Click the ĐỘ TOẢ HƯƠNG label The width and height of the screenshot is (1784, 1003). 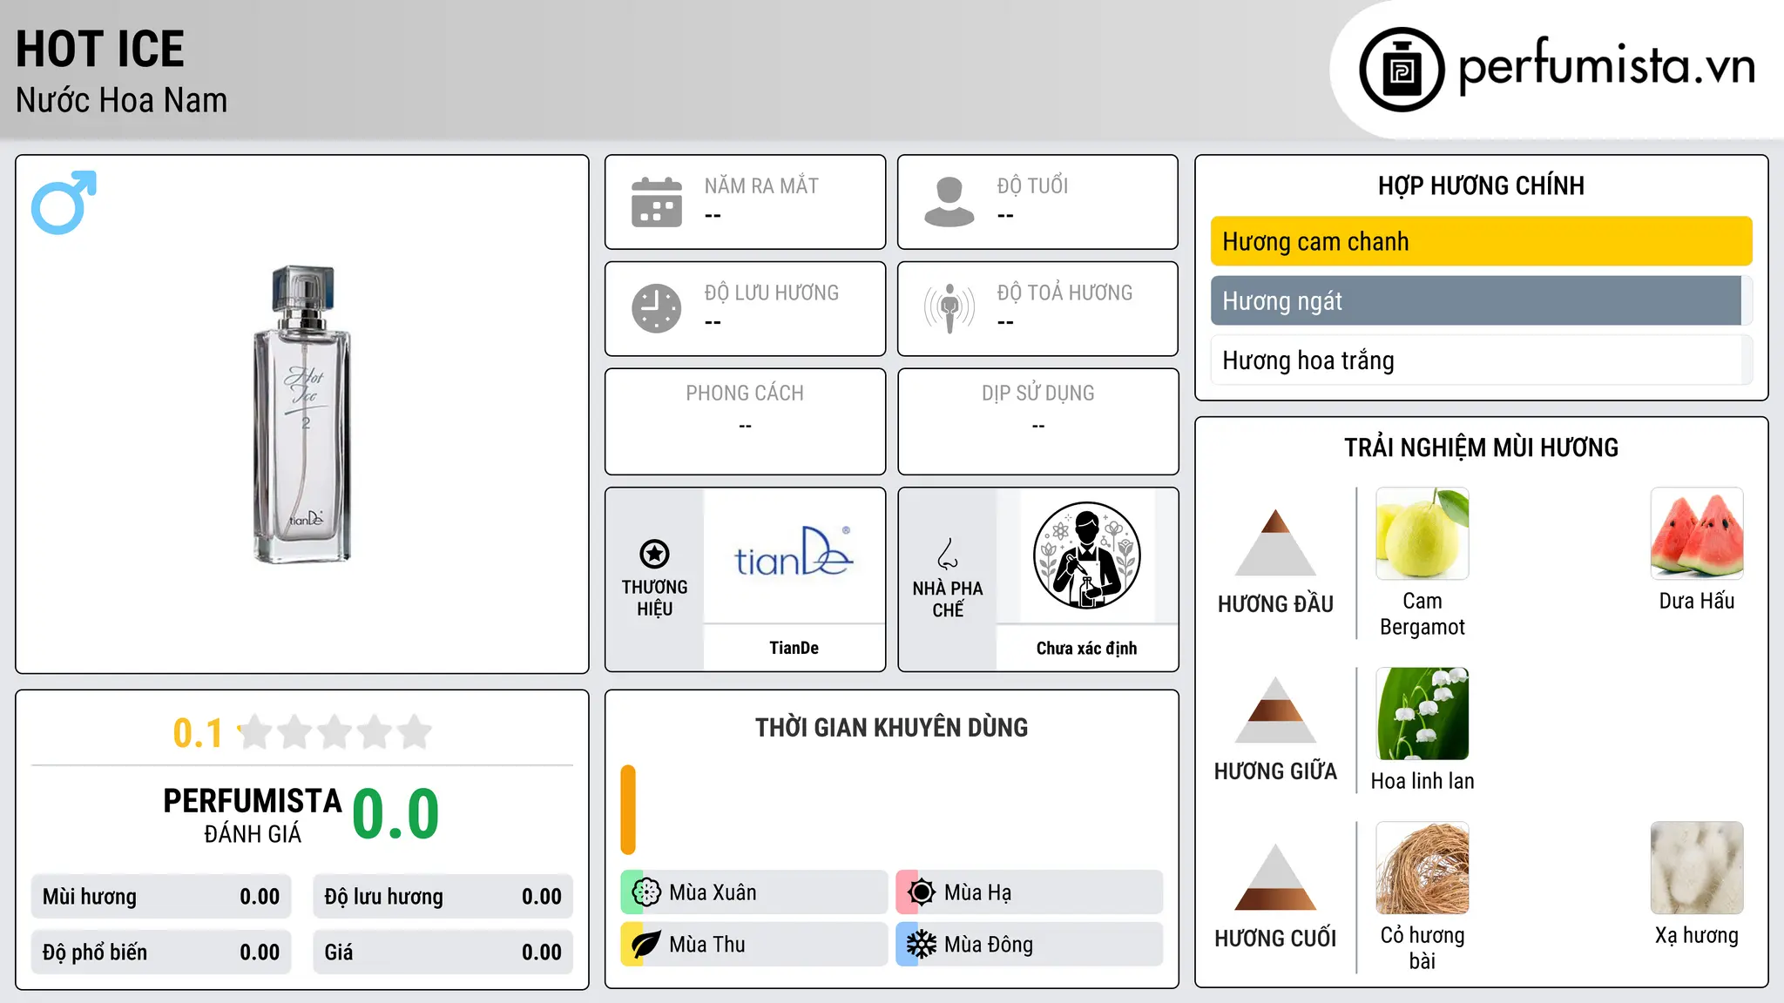click(x=1064, y=293)
